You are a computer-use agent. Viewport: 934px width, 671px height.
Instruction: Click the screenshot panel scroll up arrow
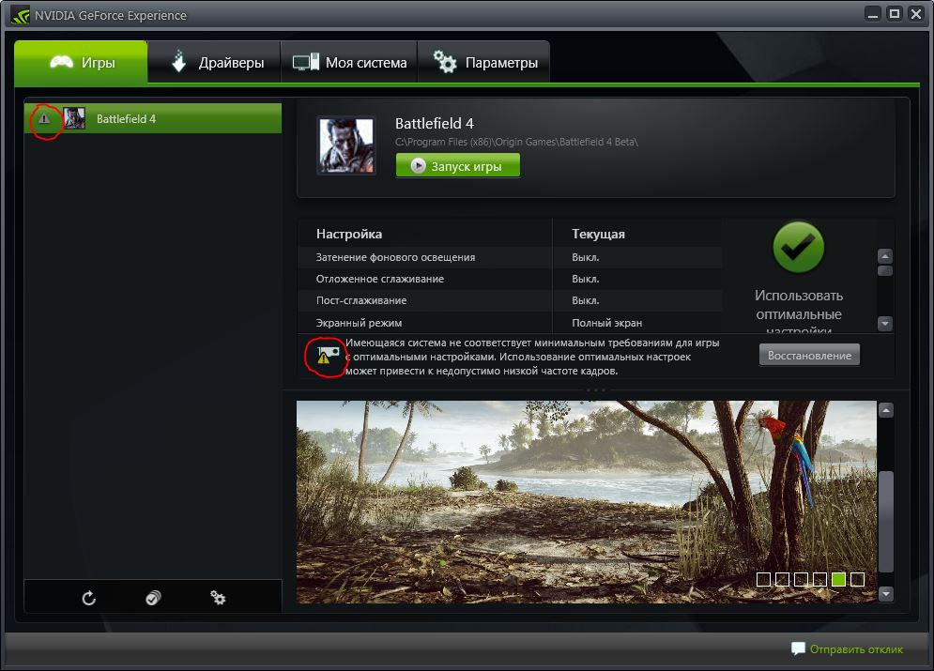886,410
